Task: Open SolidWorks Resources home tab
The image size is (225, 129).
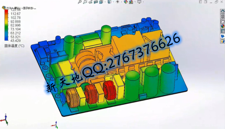Action: (x=223, y=12)
